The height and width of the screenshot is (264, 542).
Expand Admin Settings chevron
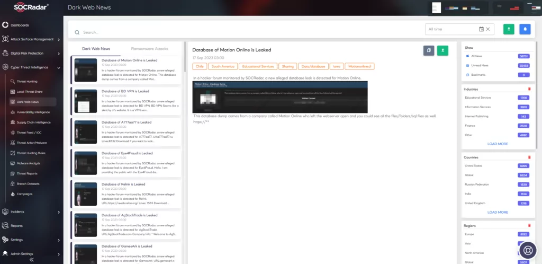tap(59, 254)
